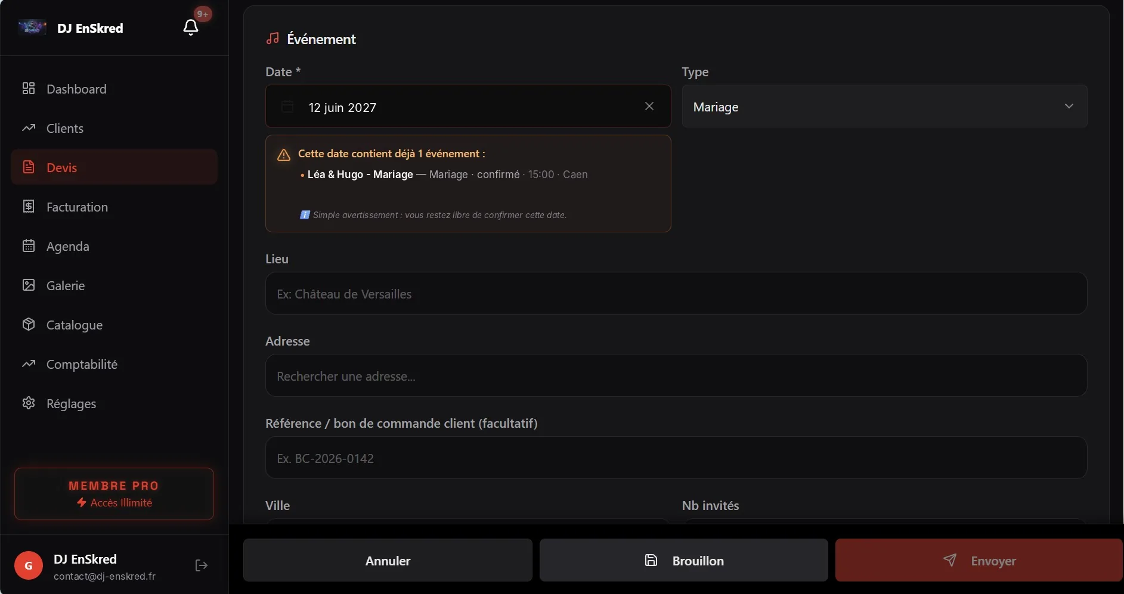
Task: Click the Dashboard grid icon
Action: coord(29,88)
